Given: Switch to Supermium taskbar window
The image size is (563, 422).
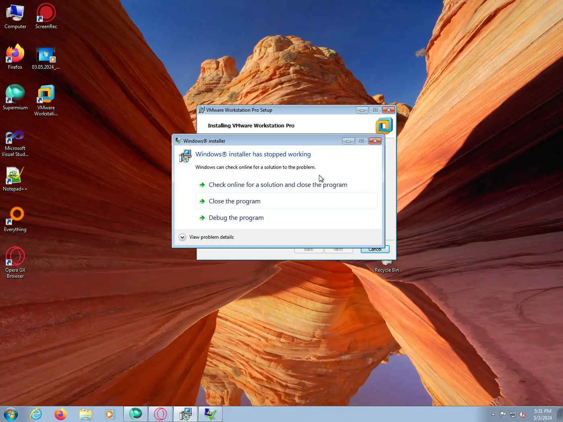Looking at the screenshot, I should [x=136, y=414].
